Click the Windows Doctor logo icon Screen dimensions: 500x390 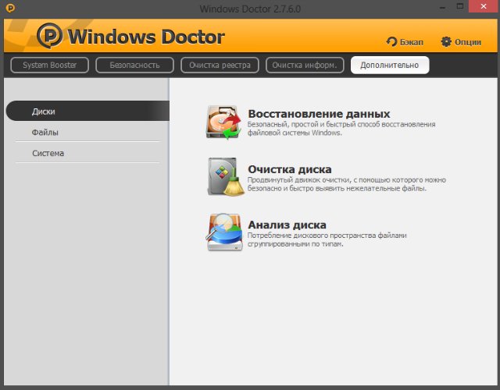(x=49, y=35)
